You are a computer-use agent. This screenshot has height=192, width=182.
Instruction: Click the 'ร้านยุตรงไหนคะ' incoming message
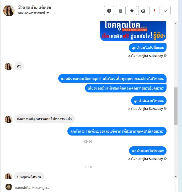pos(29,176)
